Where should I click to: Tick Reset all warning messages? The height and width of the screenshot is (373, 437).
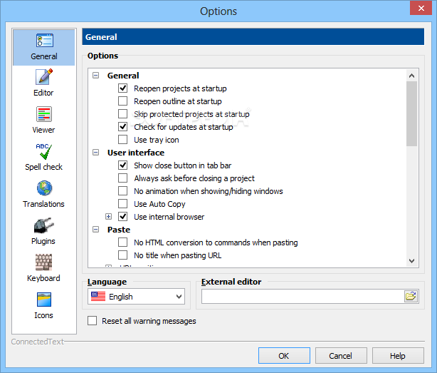[x=92, y=321]
